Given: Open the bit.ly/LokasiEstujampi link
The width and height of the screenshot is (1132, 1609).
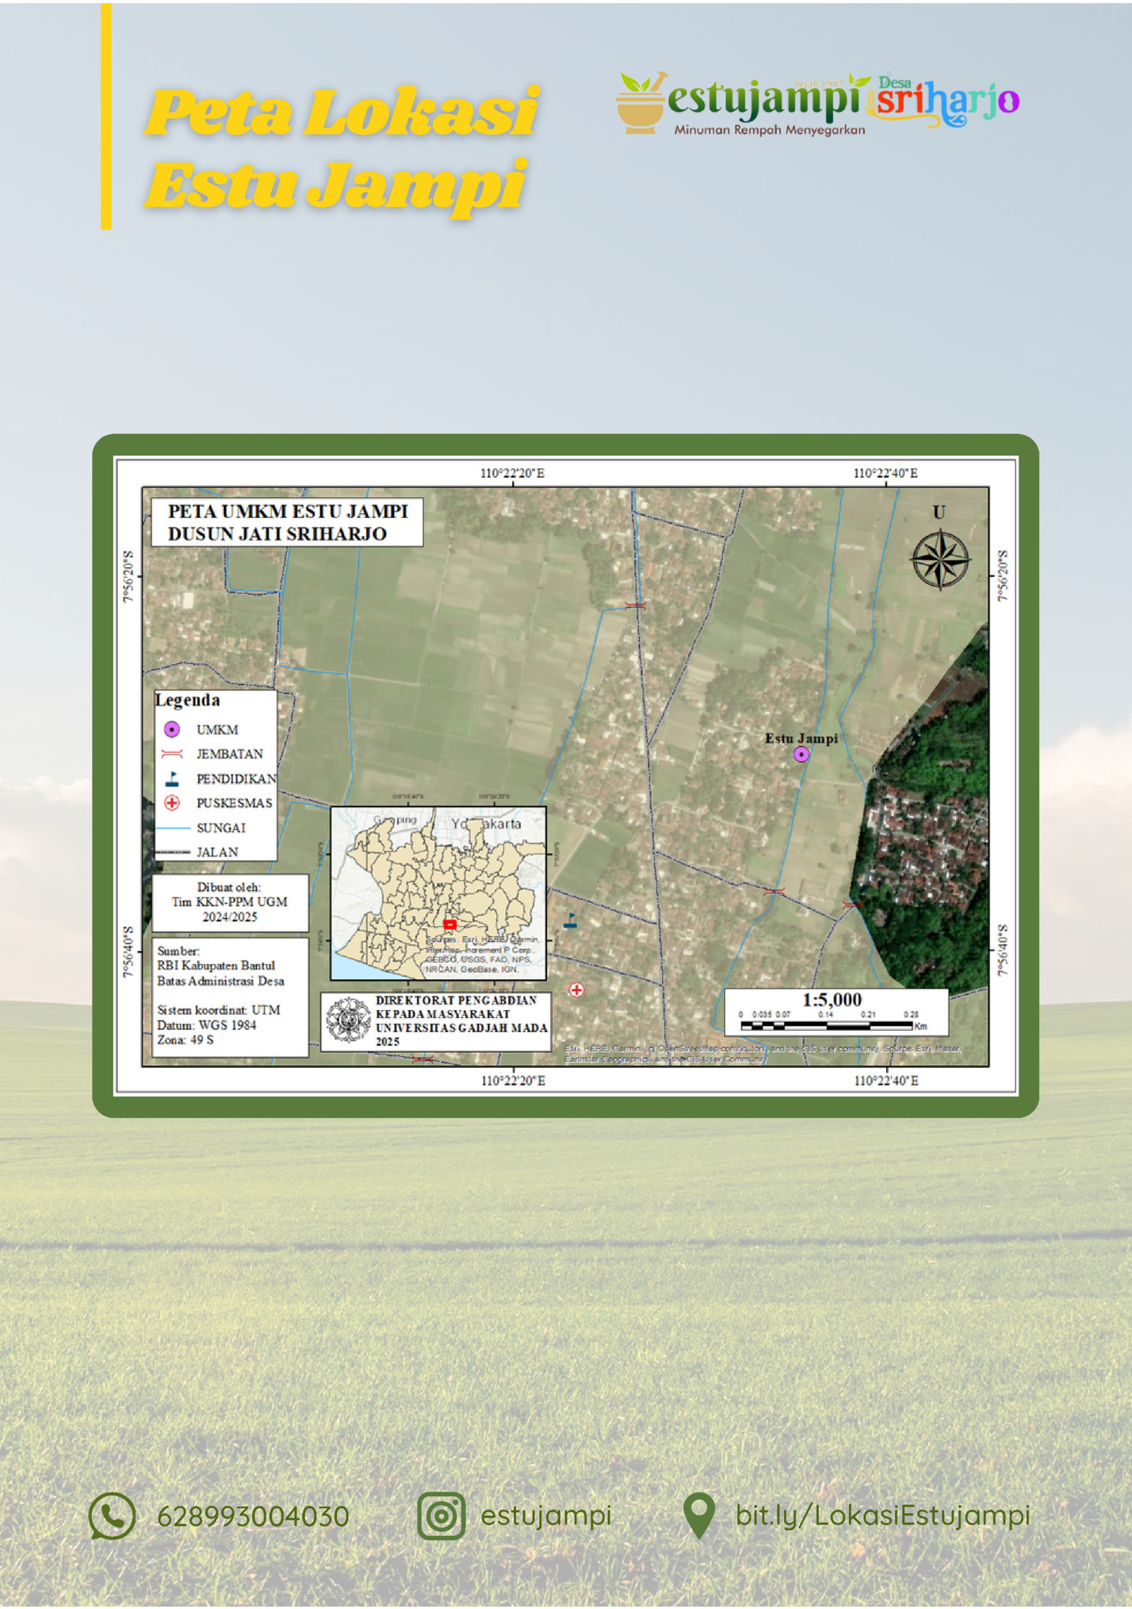Looking at the screenshot, I should click(x=882, y=1515).
